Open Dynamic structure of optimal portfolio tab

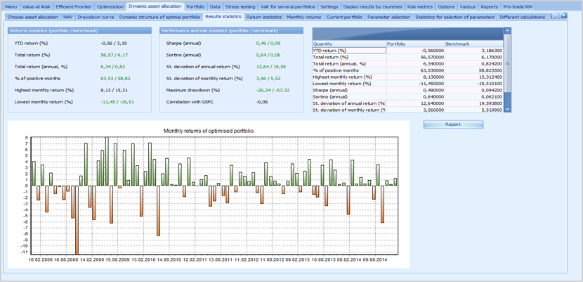tap(159, 17)
